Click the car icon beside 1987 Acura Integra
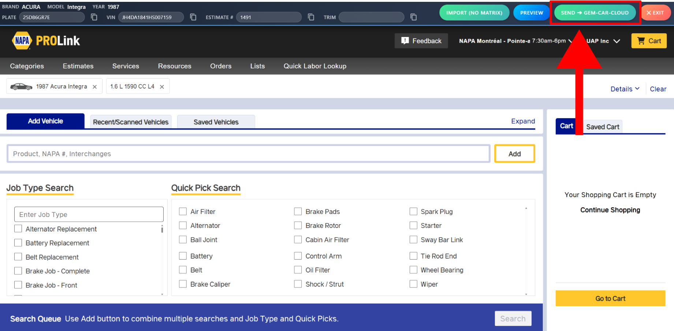The image size is (674, 331). [x=21, y=87]
